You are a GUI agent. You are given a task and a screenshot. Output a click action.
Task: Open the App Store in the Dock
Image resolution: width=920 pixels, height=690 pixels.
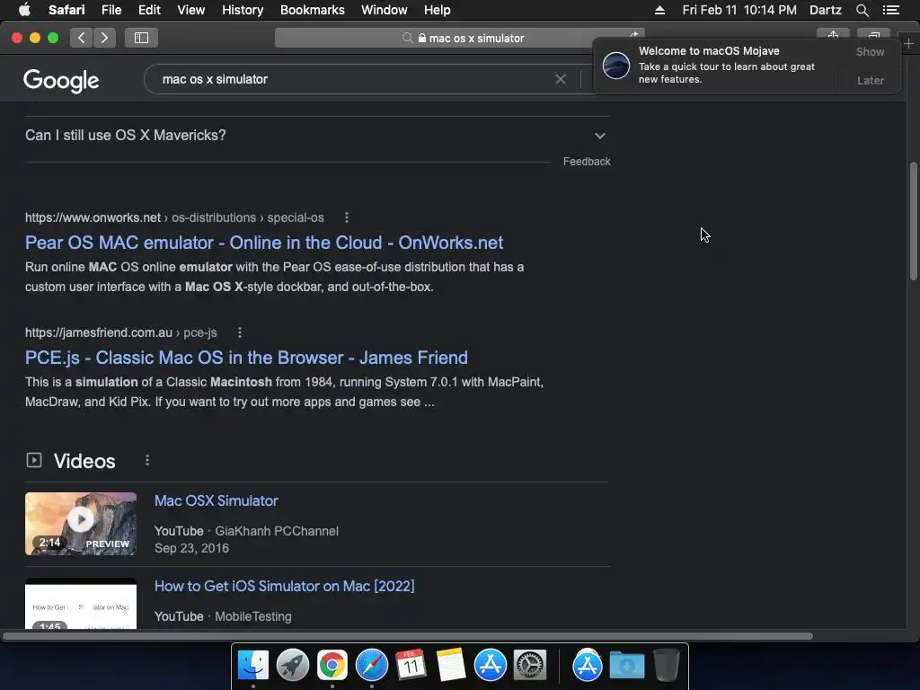coord(490,666)
